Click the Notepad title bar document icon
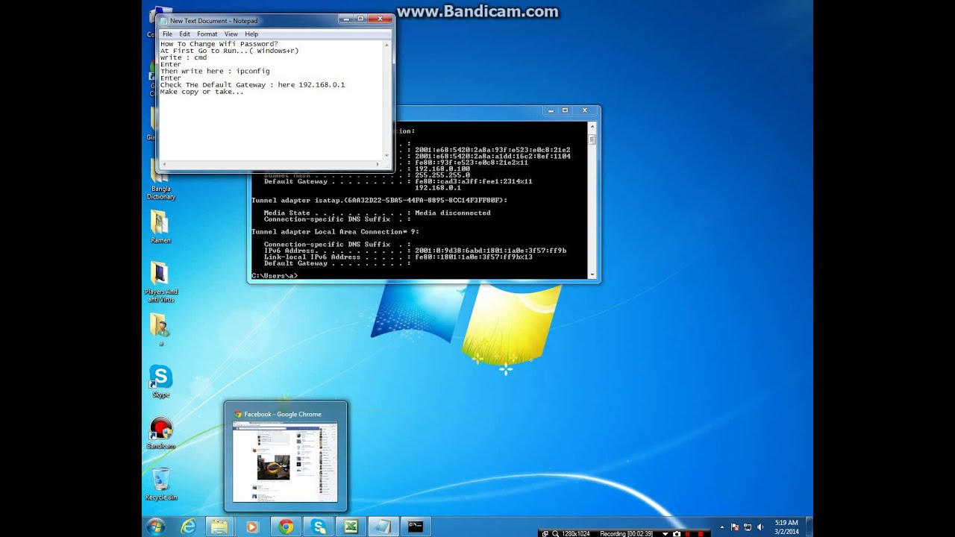This screenshot has width=955, height=537. 163,21
